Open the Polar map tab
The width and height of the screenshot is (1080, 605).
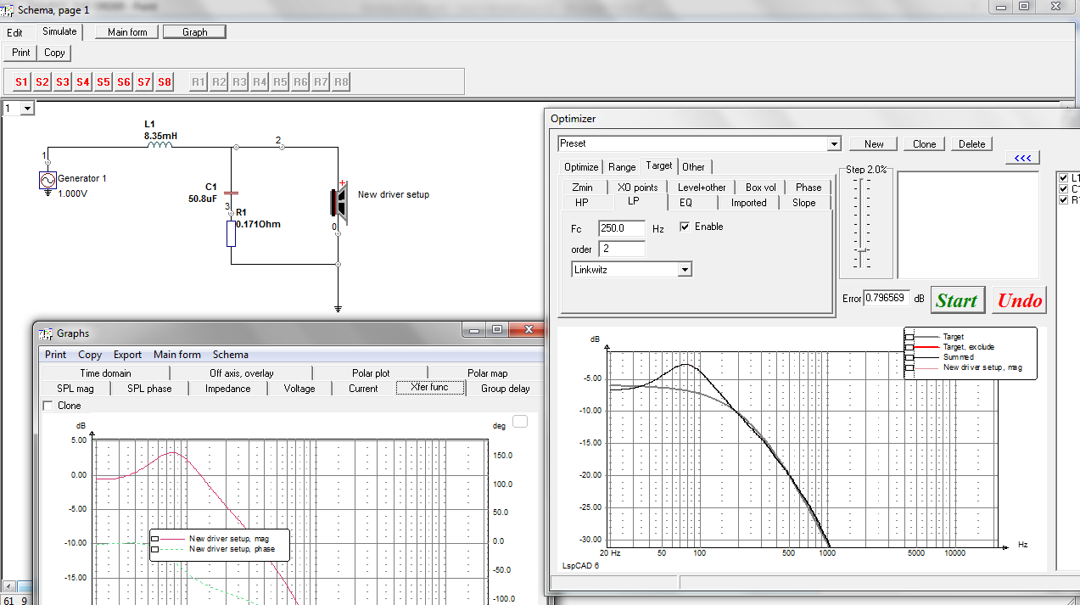pyautogui.click(x=487, y=373)
